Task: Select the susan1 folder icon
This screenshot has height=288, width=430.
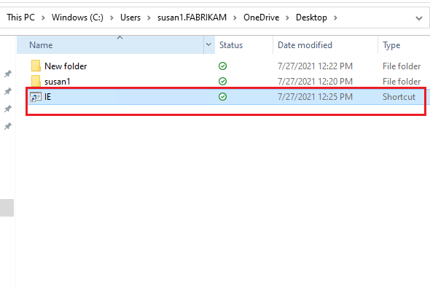Action: pos(36,81)
